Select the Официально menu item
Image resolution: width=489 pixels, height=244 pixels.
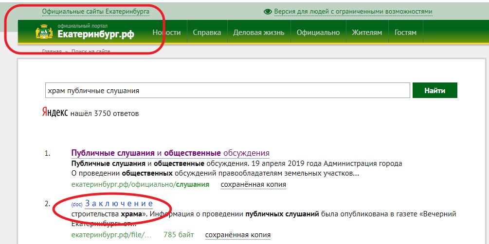318,33
